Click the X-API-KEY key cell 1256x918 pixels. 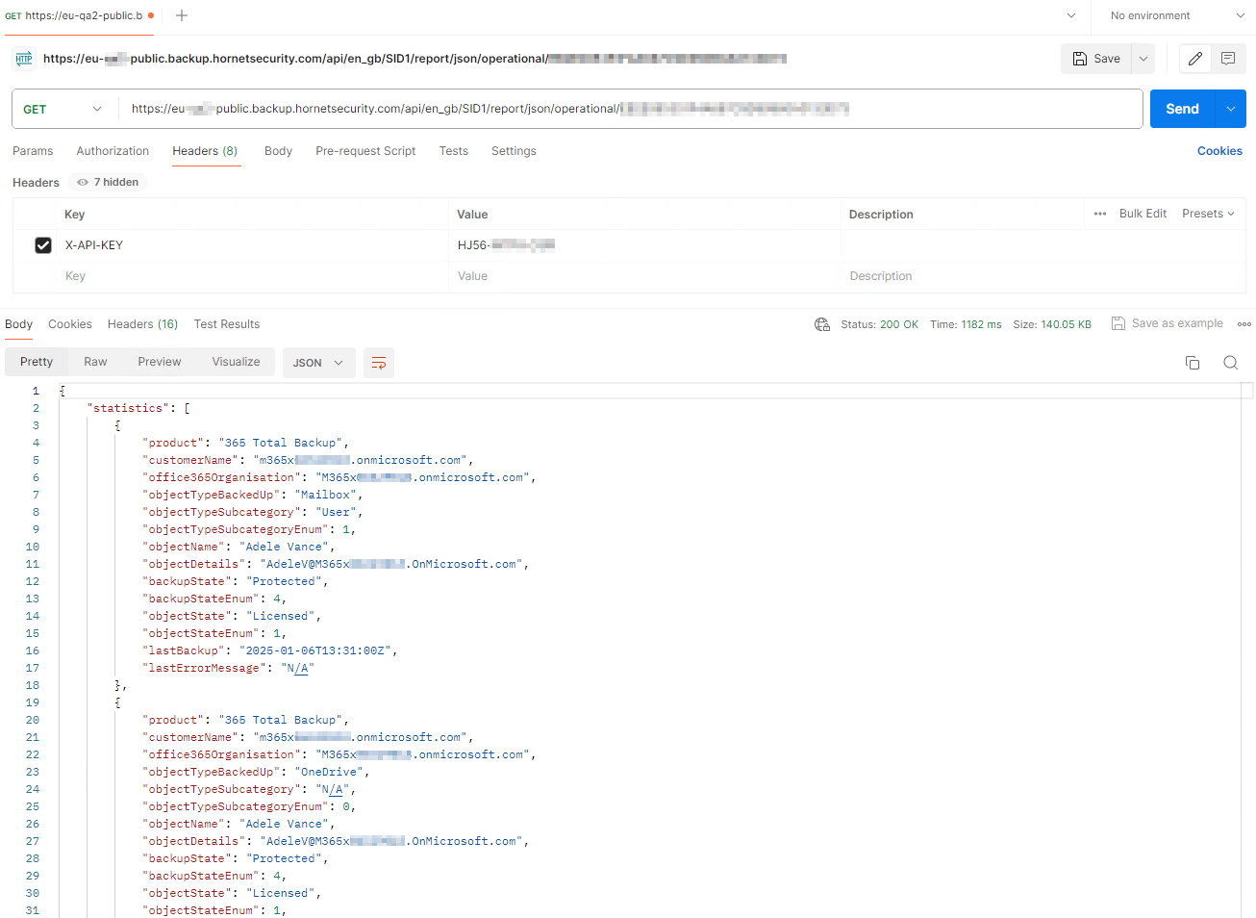(x=252, y=245)
